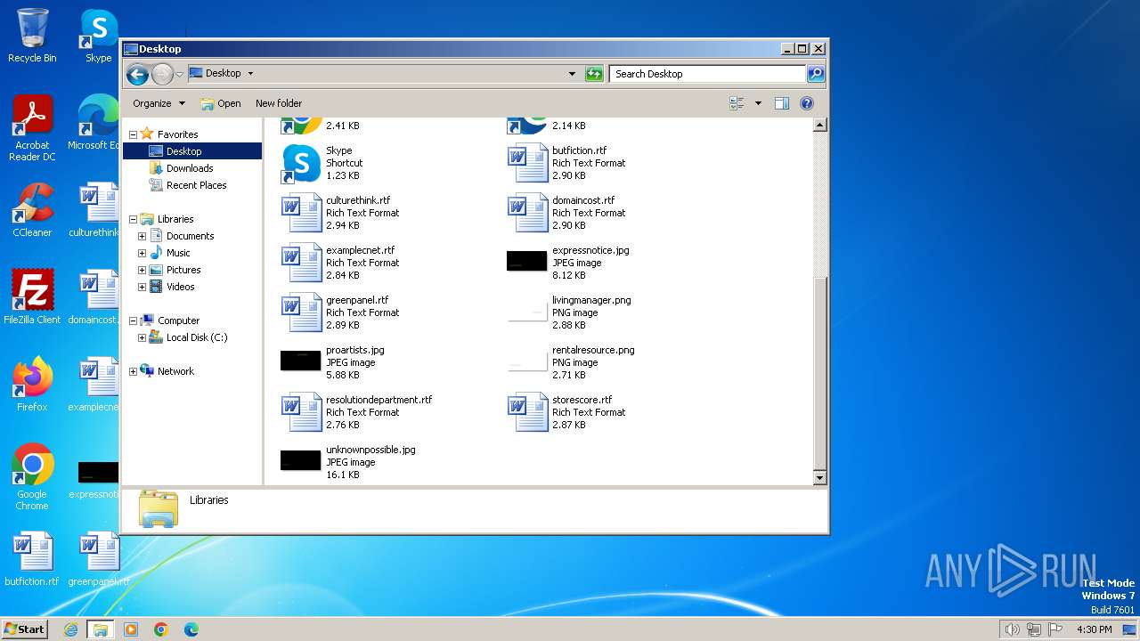Select unknownpossible.jpg thumbnail
The width and height of the screenshot is (1140, 641).
point(301,460)
